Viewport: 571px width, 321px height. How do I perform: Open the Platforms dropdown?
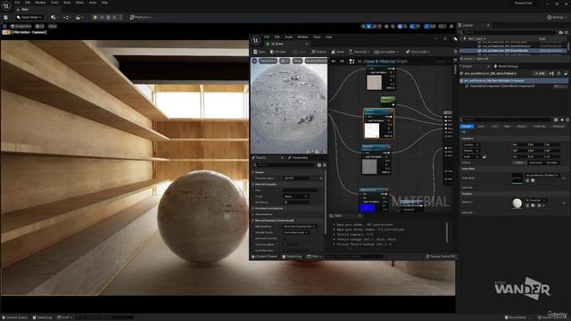tap(141, 17)
